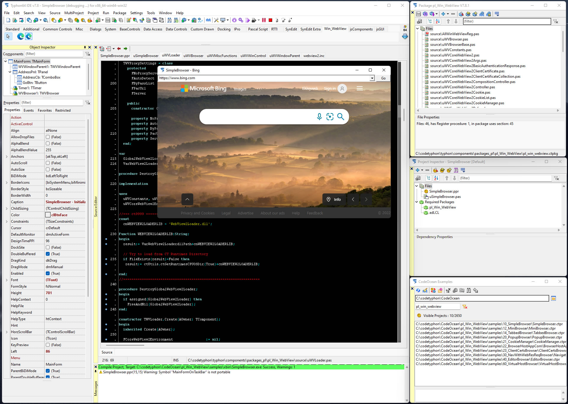This screenshot has height=404, width=568.
Task: Click the red jump back arrow in source editor
Action: [x=119, y=48]
